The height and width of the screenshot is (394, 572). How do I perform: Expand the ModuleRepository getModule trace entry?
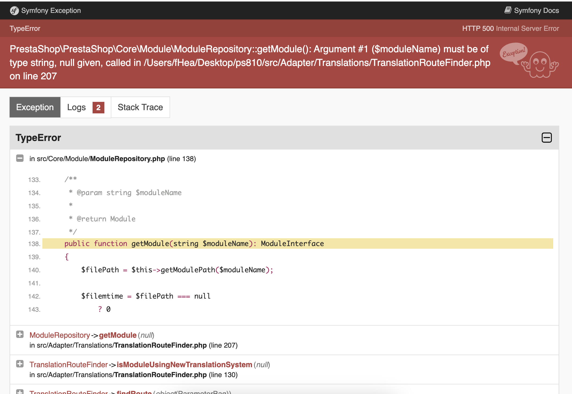20,335
